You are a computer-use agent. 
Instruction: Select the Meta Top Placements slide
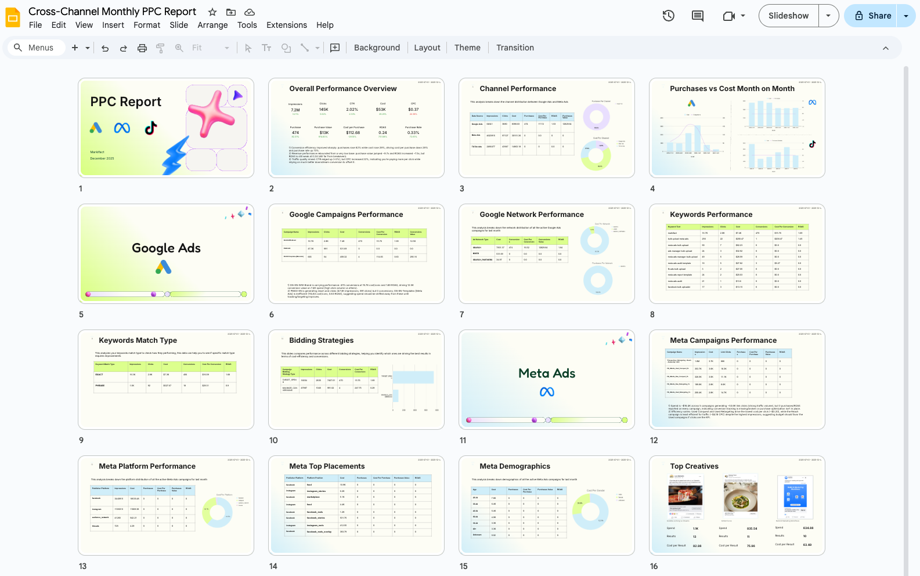pyautogui.click(x=356, y=505)
